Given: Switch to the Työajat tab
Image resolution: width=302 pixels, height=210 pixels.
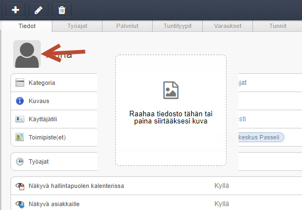Looking at the screenshot, I should (77, 26).
